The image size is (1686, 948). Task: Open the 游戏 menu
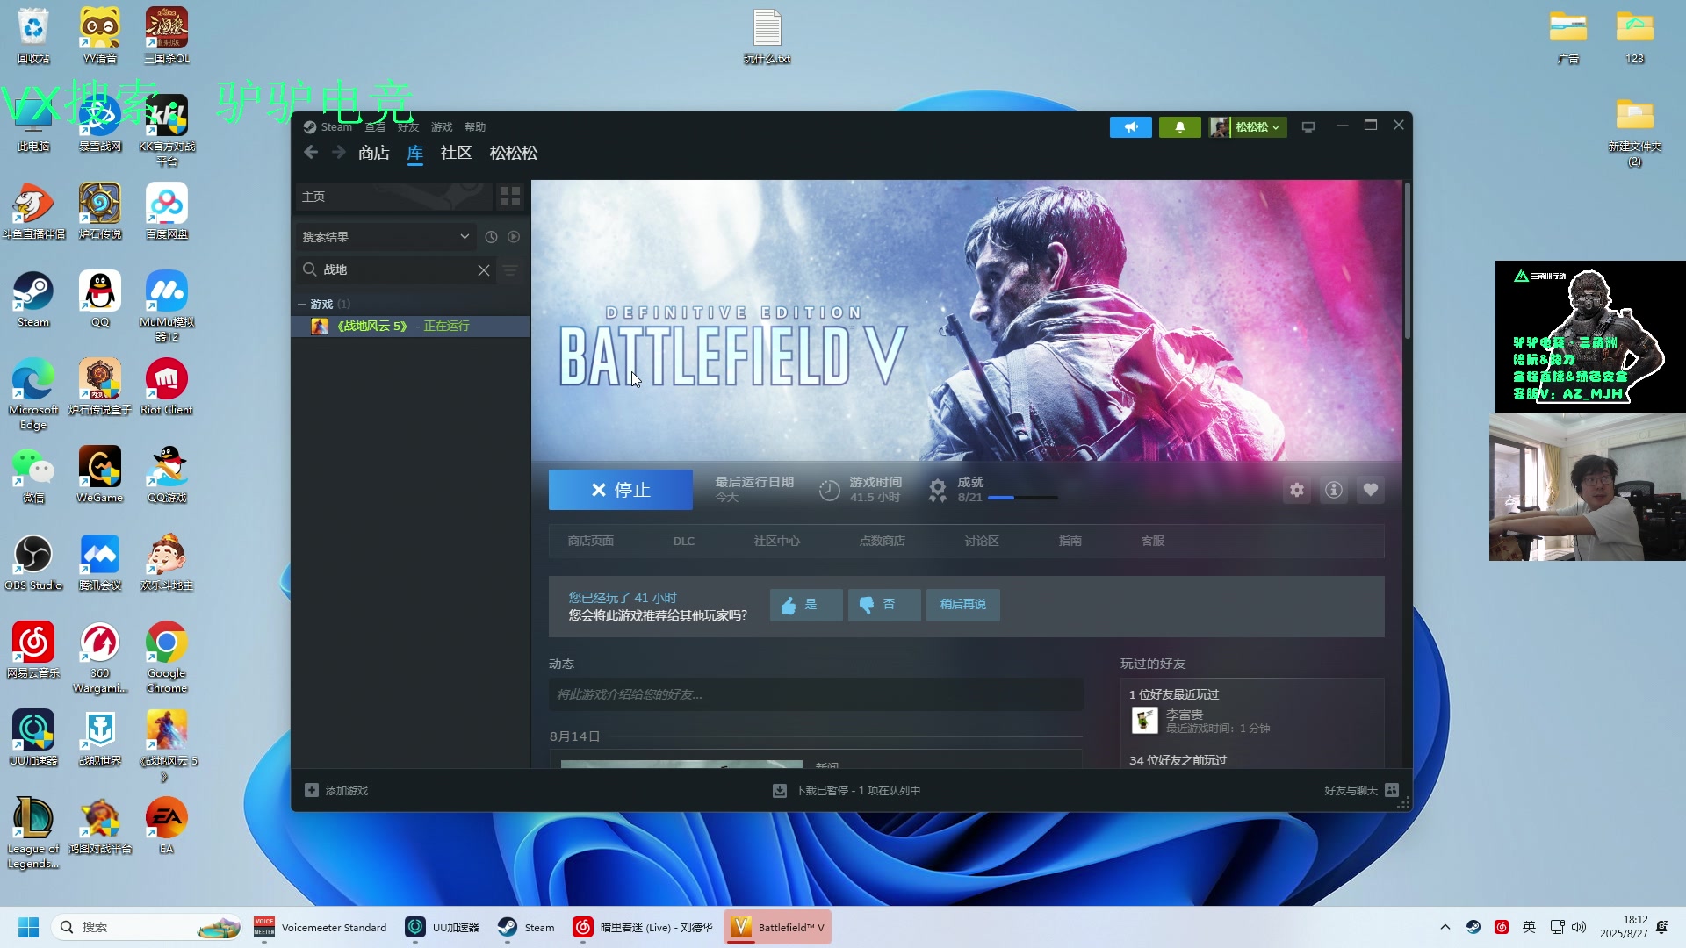(442, 127)
